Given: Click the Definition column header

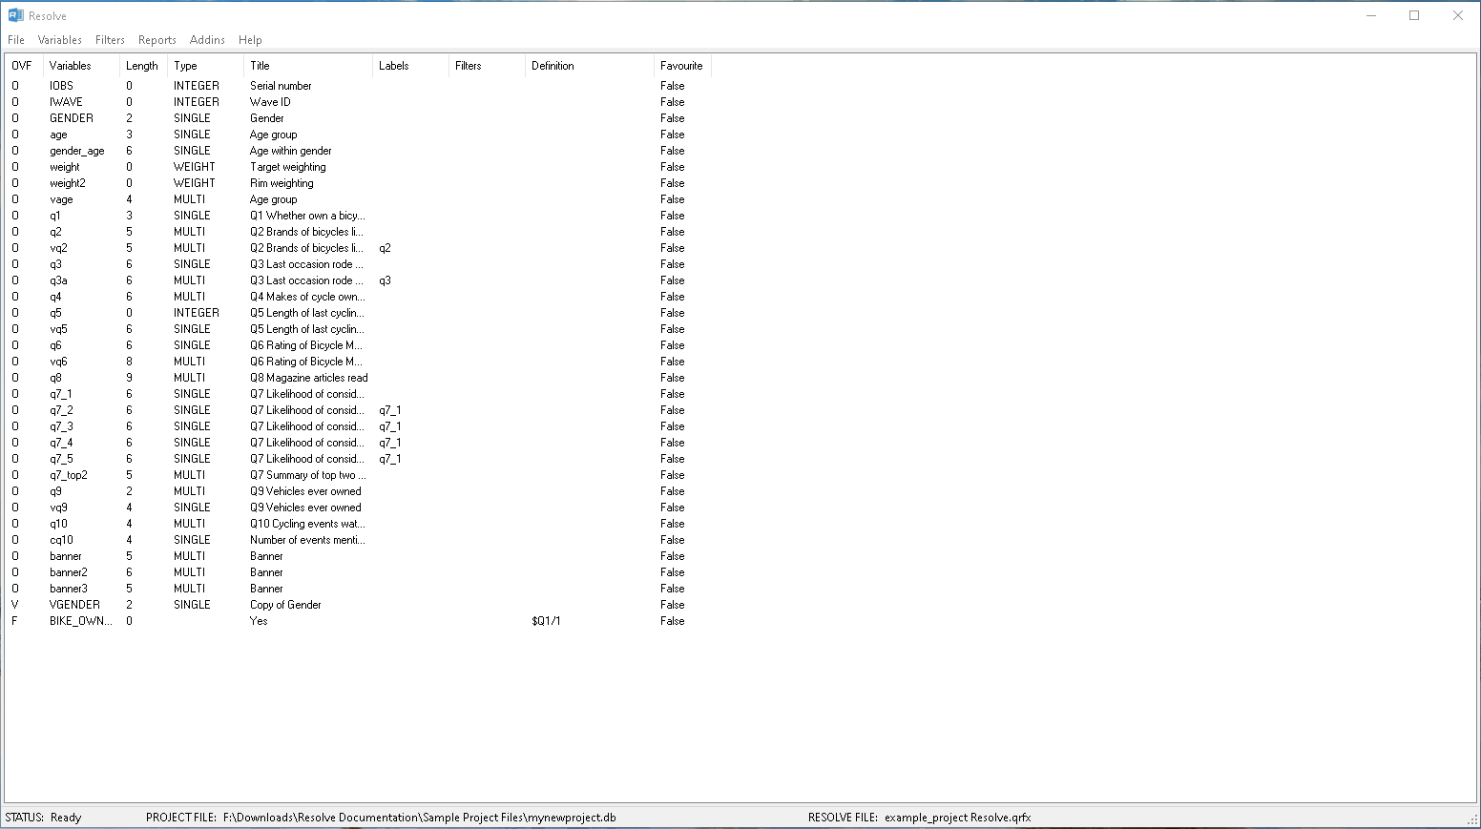Looking at the screenshot, I should point(553,66).
